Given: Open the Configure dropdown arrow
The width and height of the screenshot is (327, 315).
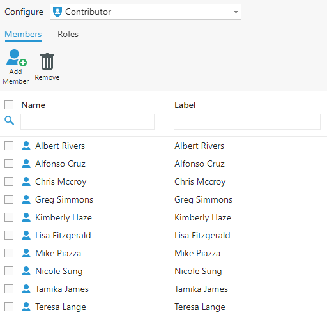Looking at the screenshot, I should [x=236, y=12].
